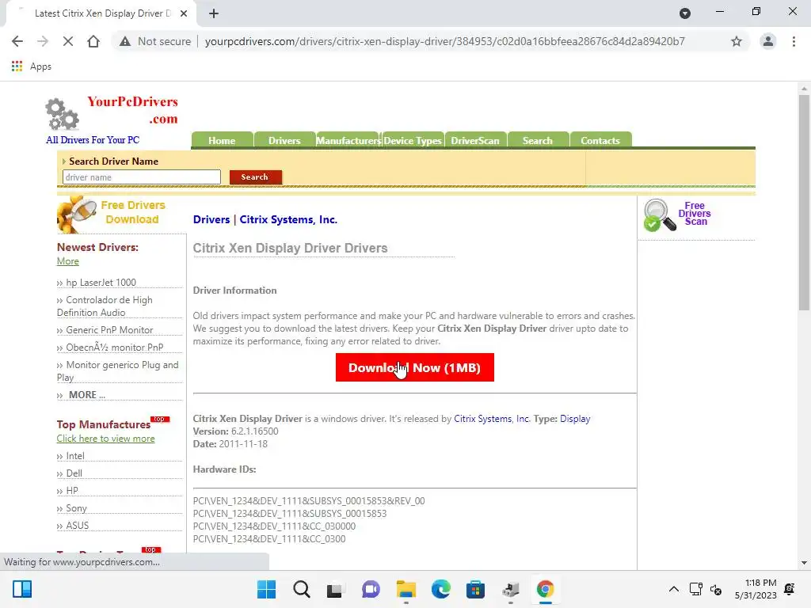Click the address bar URL
This screenshot has height=608, width=811.
445,41
